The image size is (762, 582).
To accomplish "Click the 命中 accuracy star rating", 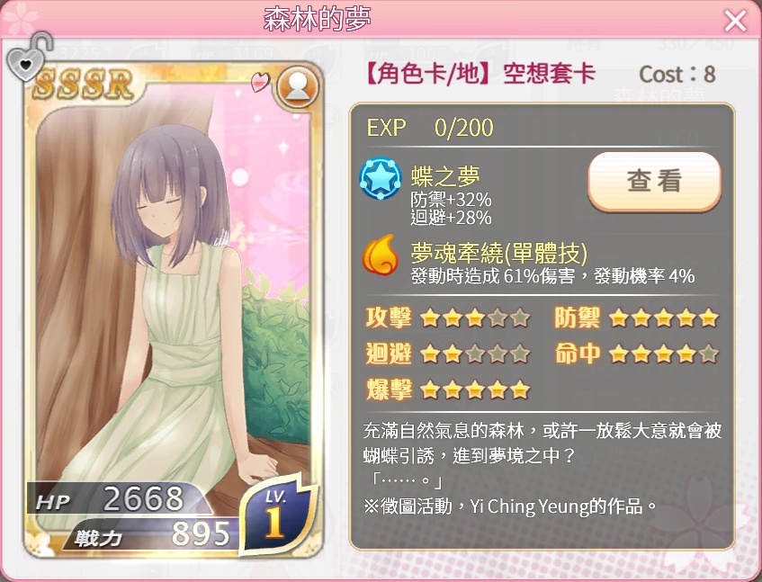I will coord(637,354).
